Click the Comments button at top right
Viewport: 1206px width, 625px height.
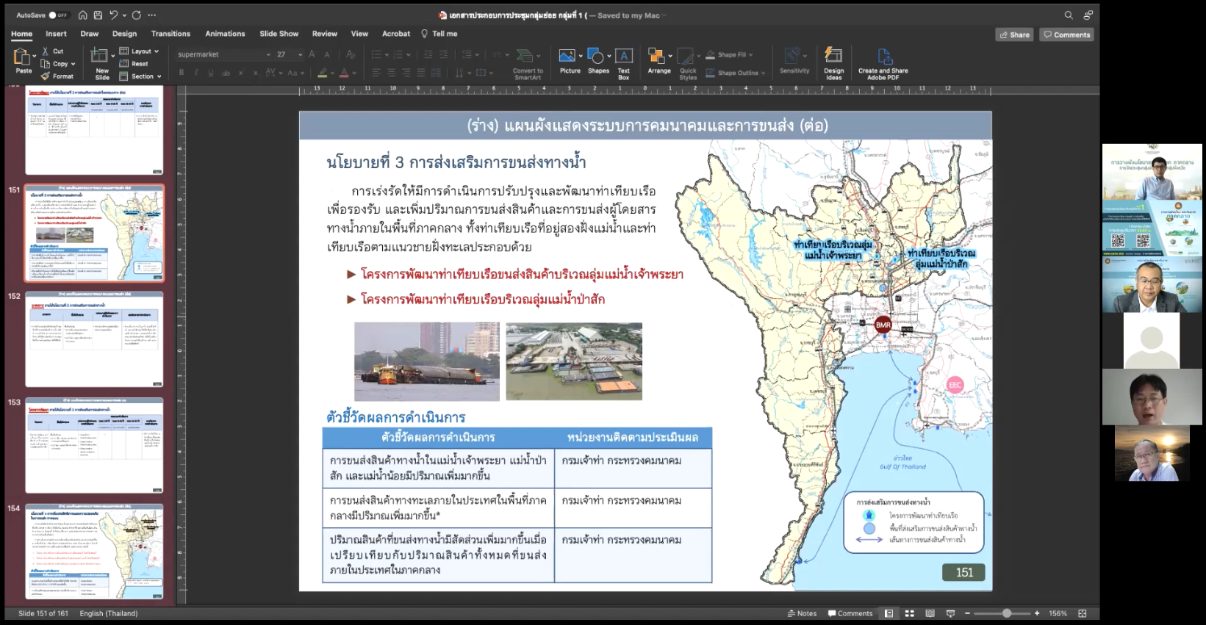[x=1066, y=35]
